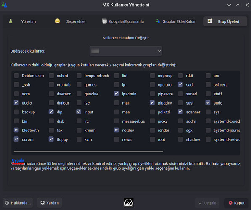Screen dimensions: 251x210
Task: Open the Hakkında... dialog
Action: pos(18,203)
